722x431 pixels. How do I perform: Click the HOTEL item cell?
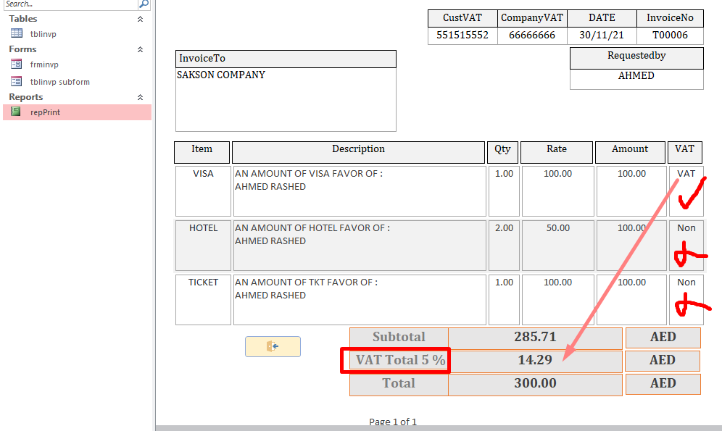203,246
